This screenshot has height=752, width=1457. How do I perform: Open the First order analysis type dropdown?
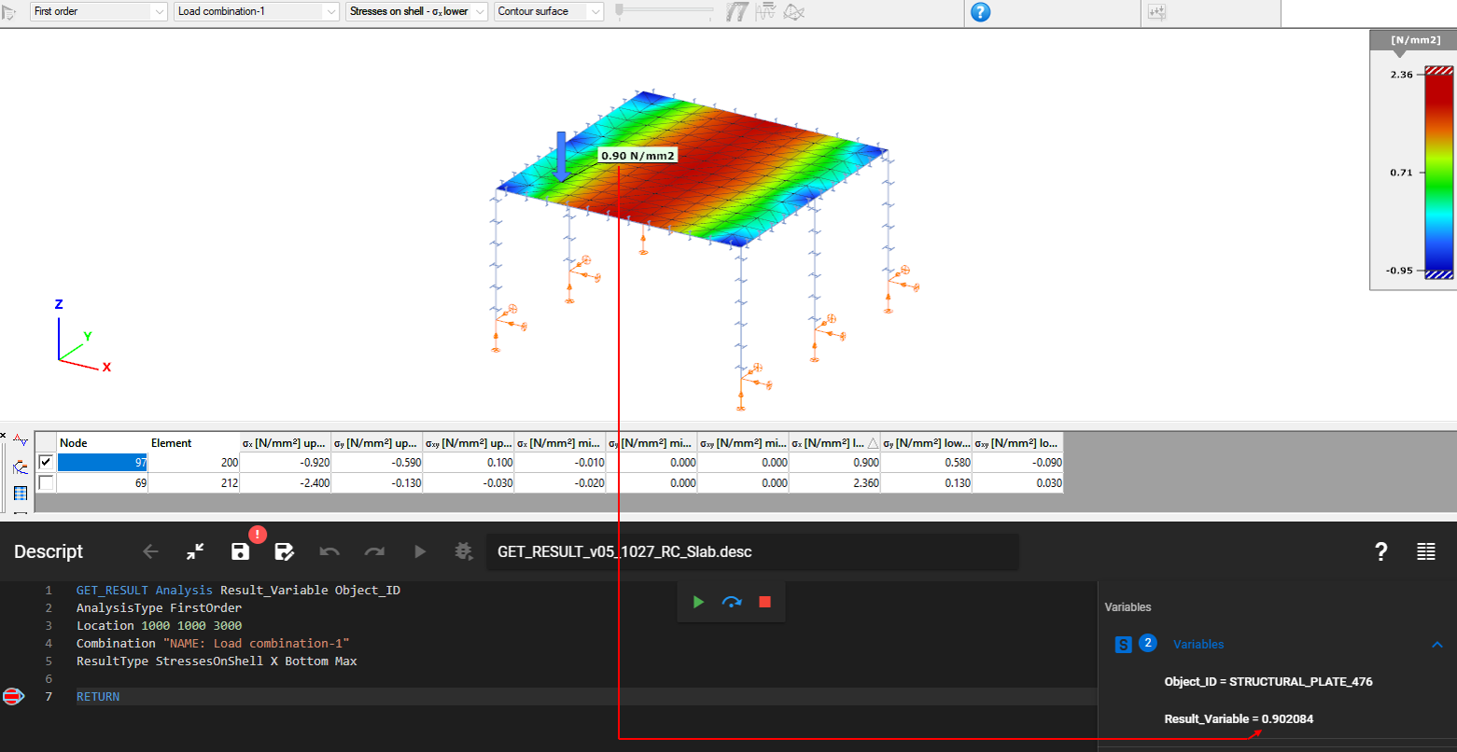tap(98, 11)
